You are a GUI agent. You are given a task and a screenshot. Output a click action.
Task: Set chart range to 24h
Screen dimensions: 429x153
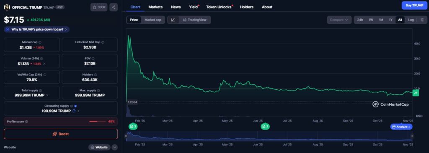click(360, 20)
